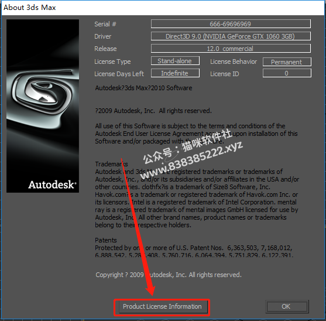Click the License Behavior label
This screenshot has width=326, height=321.
pyautogui.click(x=234, y=62)
